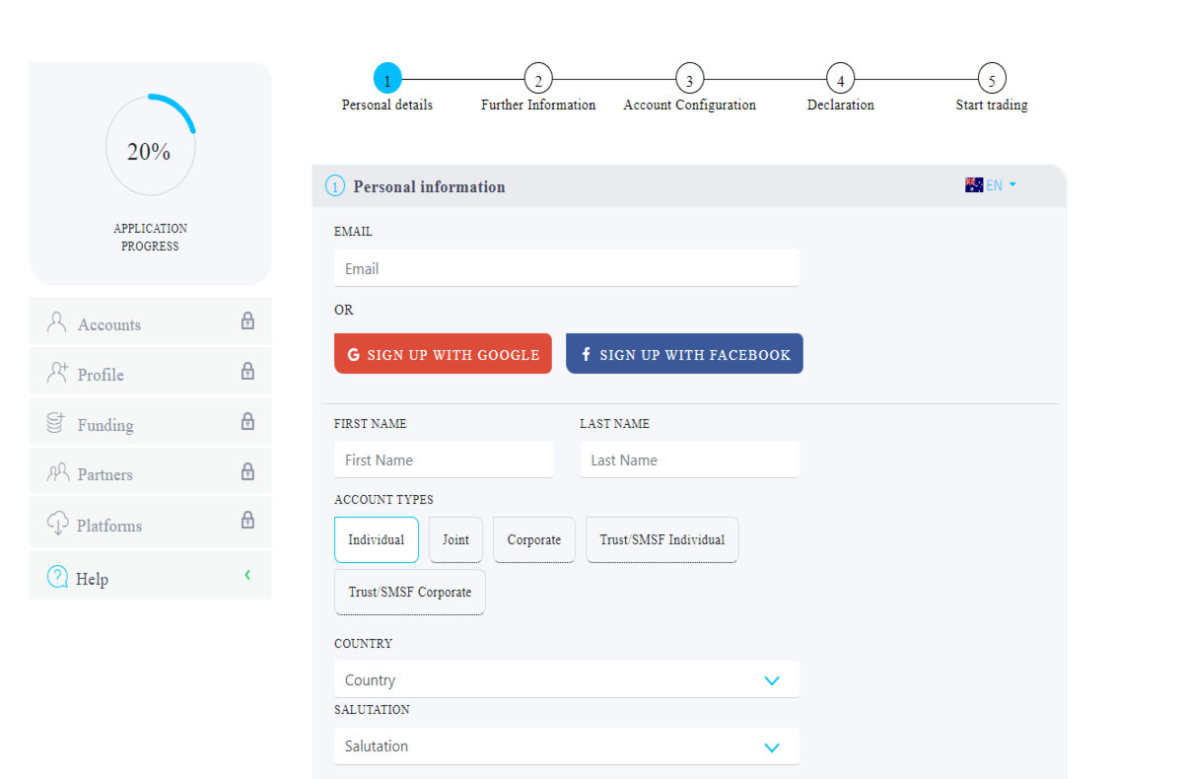This screenshot has height=779, width=1183.
Task: Click the lock icon beside Funding
Action: (x=247, y=421)
